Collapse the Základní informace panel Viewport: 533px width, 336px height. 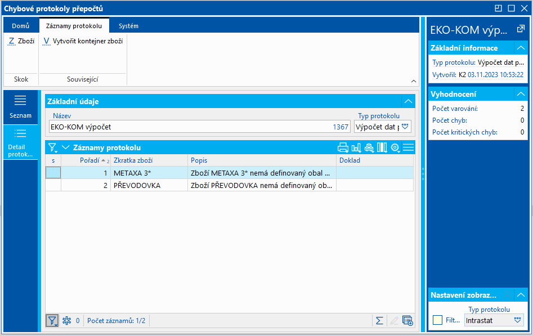[x=521, y=48]
